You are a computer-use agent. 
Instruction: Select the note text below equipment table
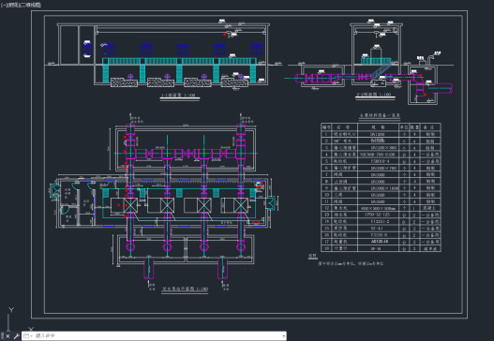tap(351, 264)
